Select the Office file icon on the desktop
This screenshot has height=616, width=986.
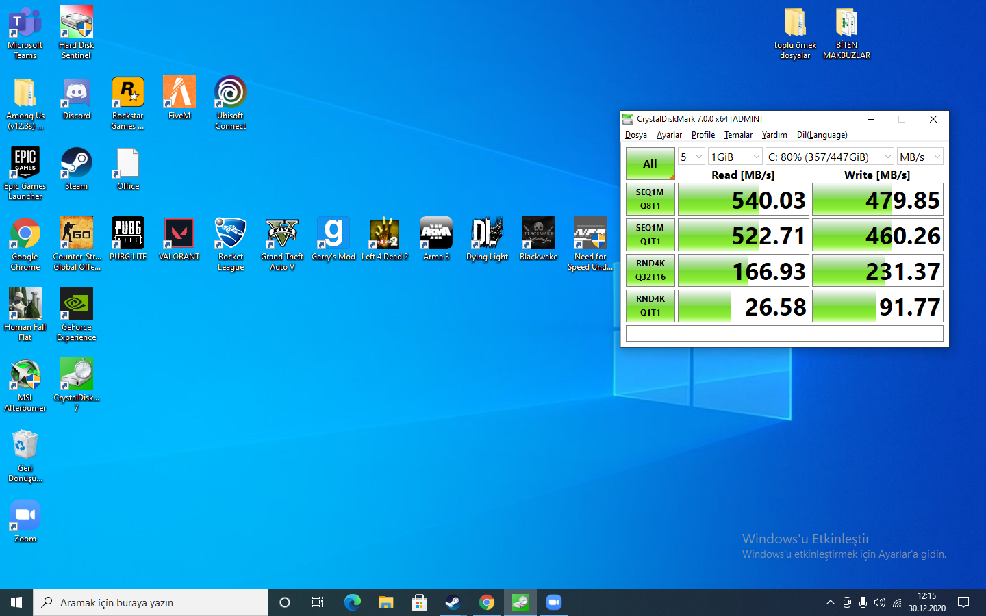[x=128, y=168]
